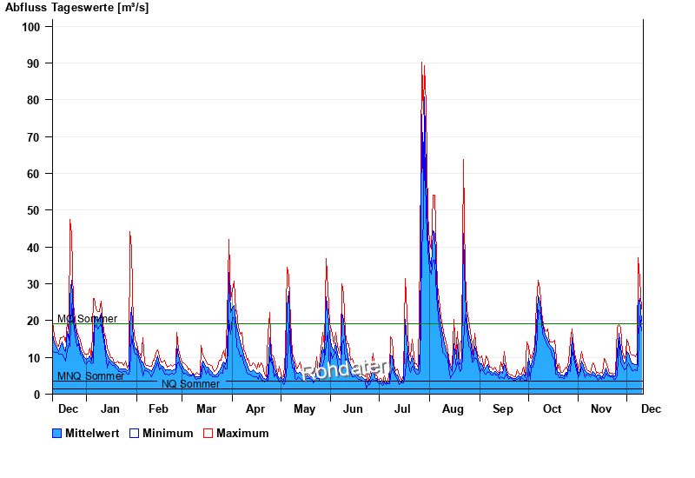Select the Oct month label on x-axis

coord(552,408)
